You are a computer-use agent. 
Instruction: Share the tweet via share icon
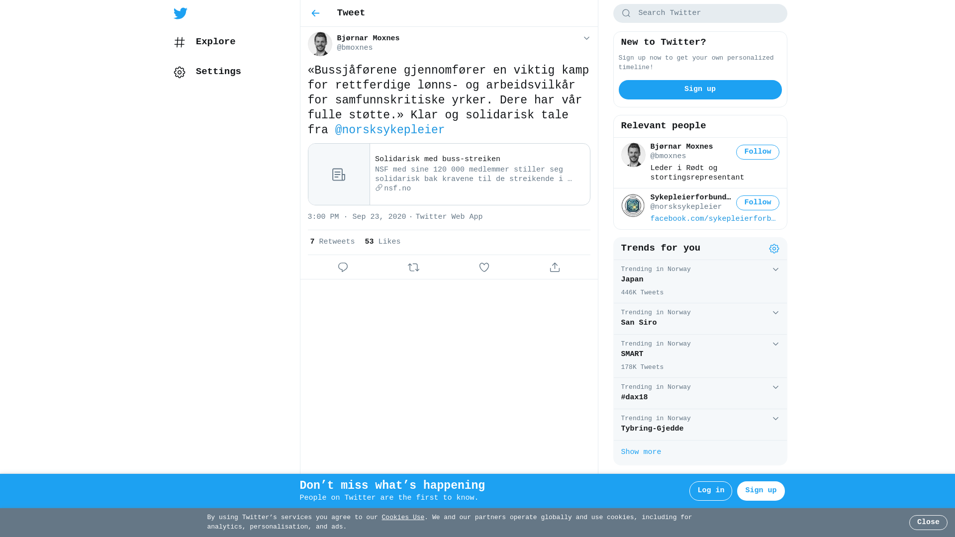[555, 268]
